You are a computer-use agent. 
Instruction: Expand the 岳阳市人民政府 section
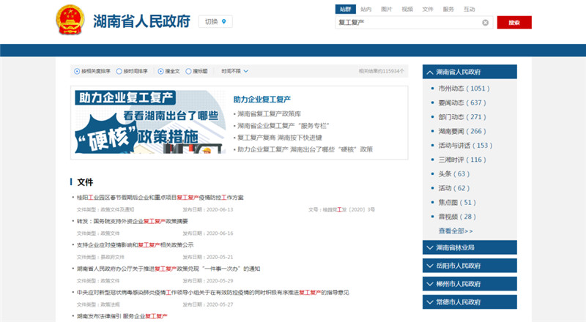tap(470, 266)
